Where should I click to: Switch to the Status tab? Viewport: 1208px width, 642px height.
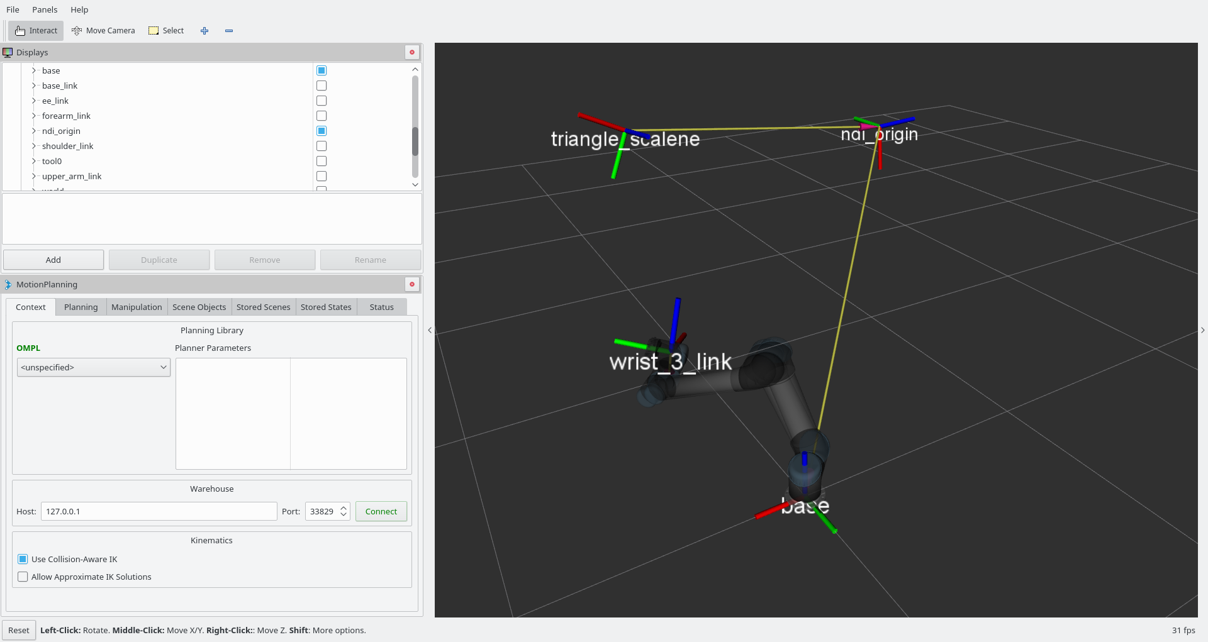[x=382, y=307]
